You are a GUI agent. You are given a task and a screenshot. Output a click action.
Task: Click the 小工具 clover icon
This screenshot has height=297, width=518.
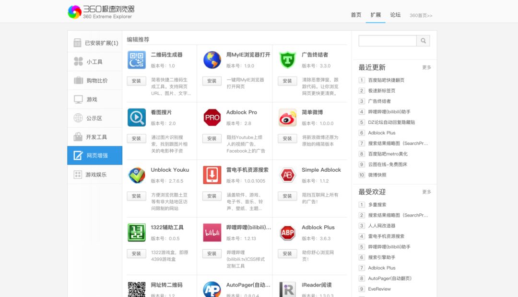click(x=78, y=62)
